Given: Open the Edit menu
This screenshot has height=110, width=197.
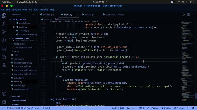Looking at the screenshot, I should click(8, 10).
